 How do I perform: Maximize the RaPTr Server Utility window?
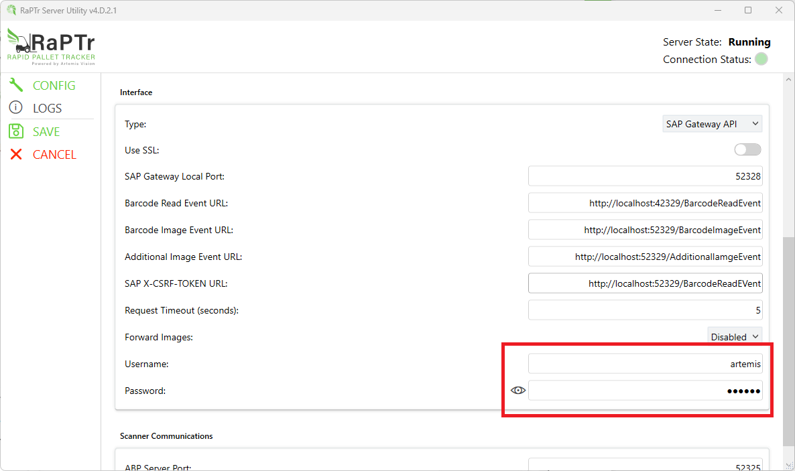click(x=748, y=10)
